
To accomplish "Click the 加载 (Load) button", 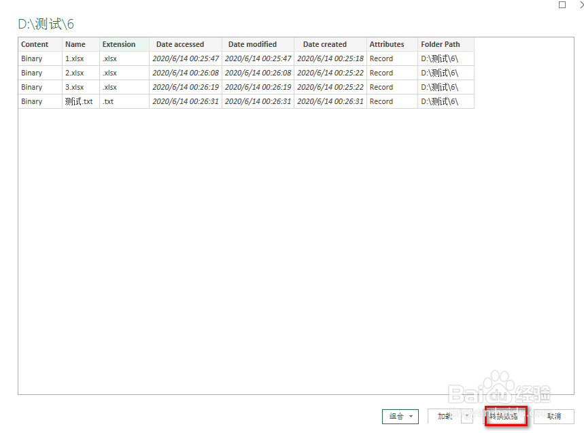I will click(445, 416).
